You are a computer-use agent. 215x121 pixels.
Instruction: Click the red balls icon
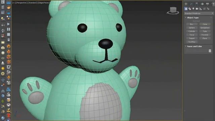coord(3,36)
